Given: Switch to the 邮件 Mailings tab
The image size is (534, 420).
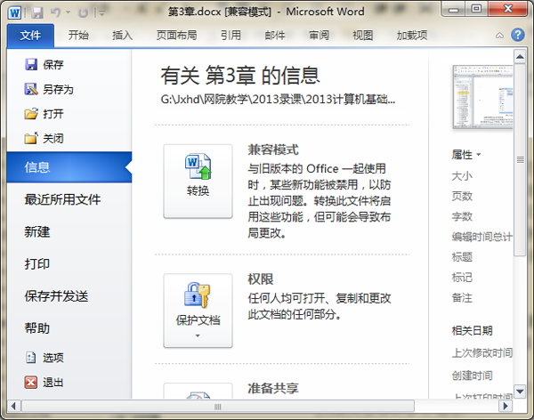Looking at the screenshot, I should click(x=275, y=35).
